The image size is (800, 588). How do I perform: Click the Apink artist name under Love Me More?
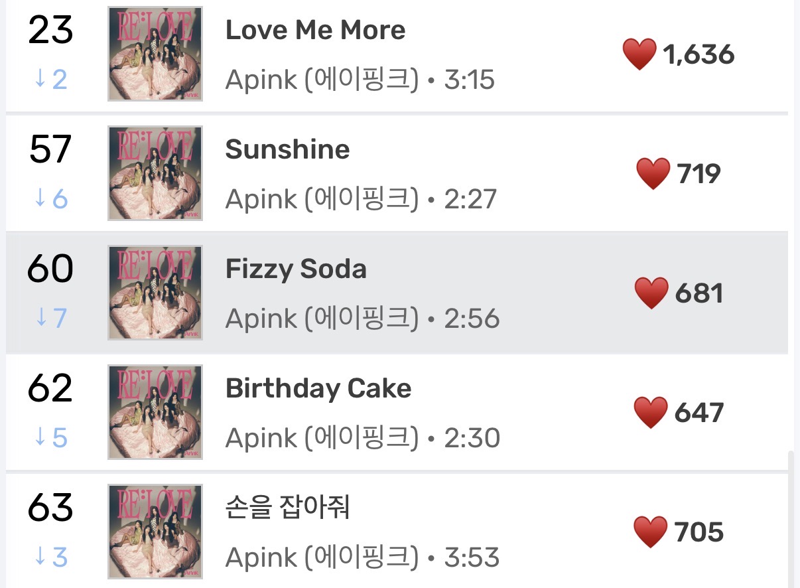point(322,80)
